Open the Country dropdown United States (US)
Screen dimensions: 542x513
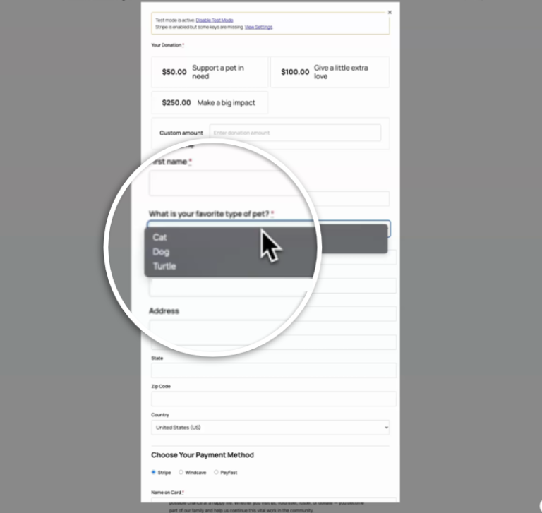coord(270,428)
